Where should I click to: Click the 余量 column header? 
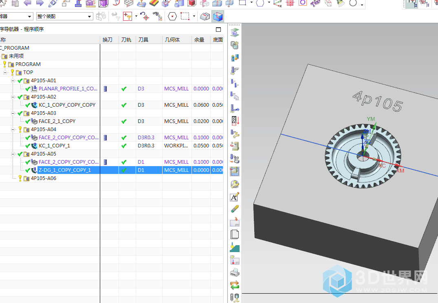[x=201, y=40]
